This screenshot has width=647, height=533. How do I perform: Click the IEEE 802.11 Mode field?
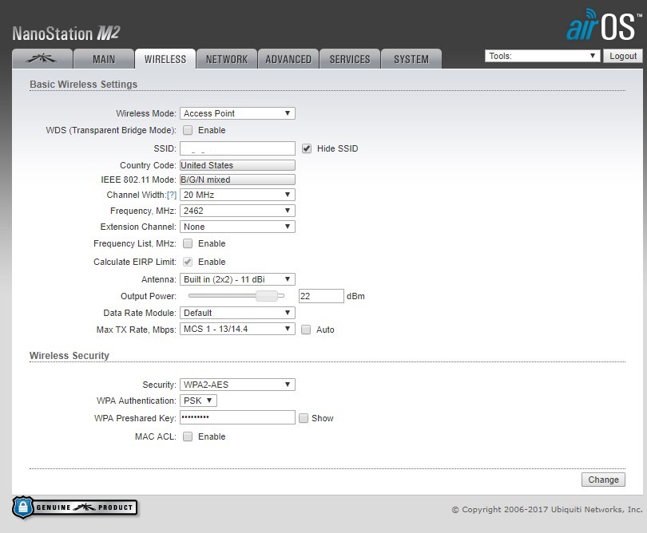237,180
